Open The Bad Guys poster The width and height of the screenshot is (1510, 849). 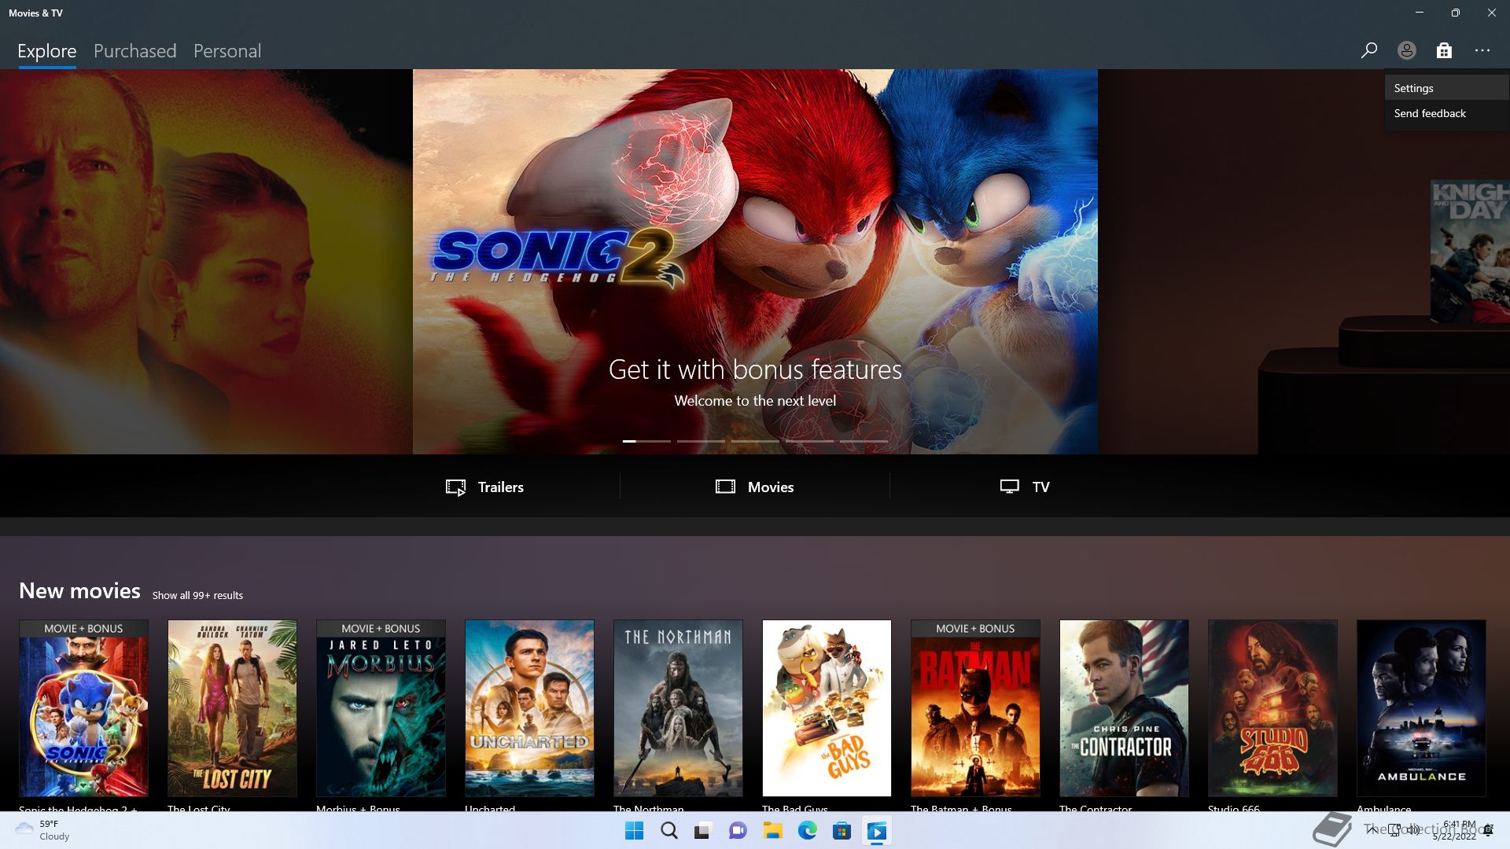point(827,708)
